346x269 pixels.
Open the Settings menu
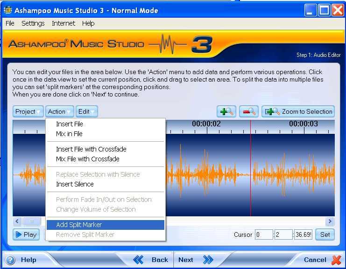pos(33,23)
